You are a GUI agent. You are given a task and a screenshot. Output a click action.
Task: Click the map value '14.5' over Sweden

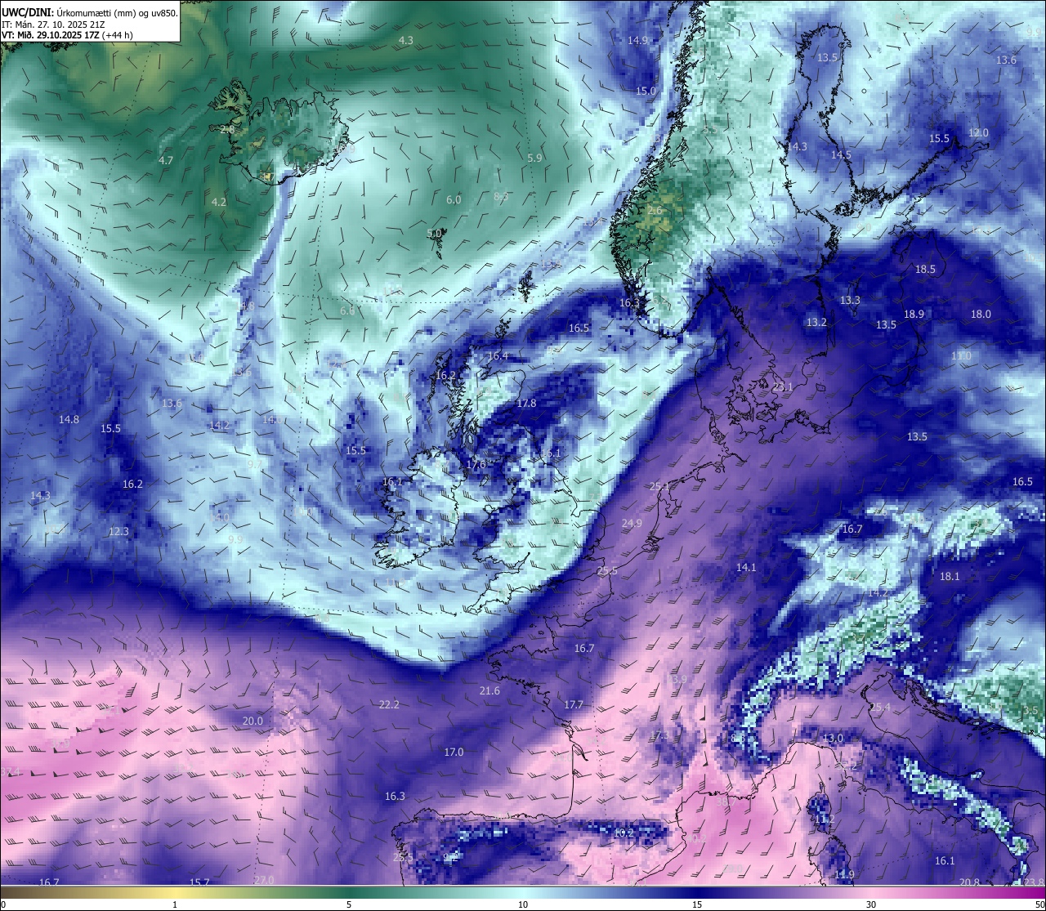[x=841, y=155]
